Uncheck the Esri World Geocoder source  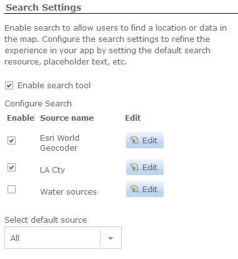pos(11,140)
